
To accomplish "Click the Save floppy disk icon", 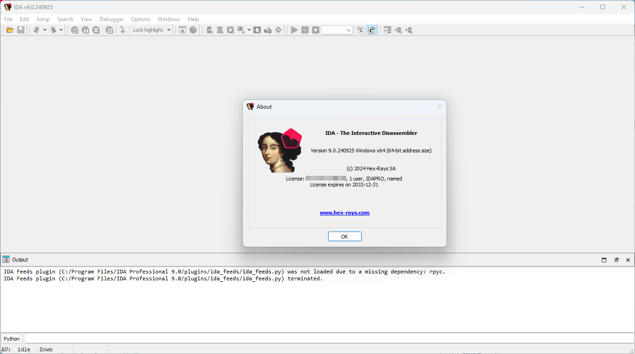I will point(21,30).
